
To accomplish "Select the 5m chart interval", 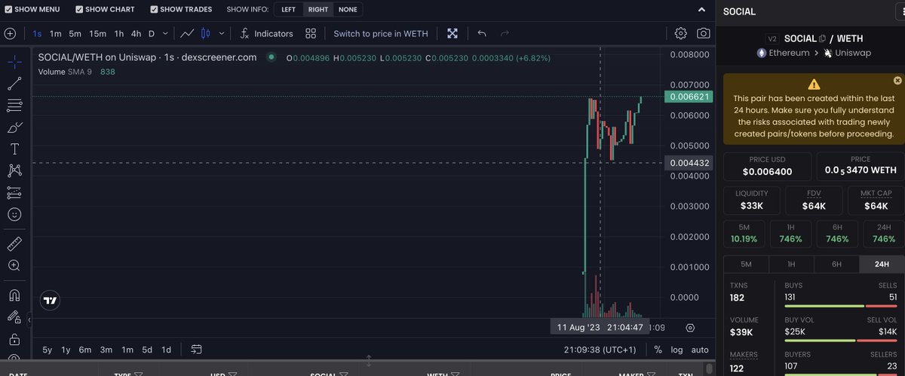I will click(x=75, y=34).
